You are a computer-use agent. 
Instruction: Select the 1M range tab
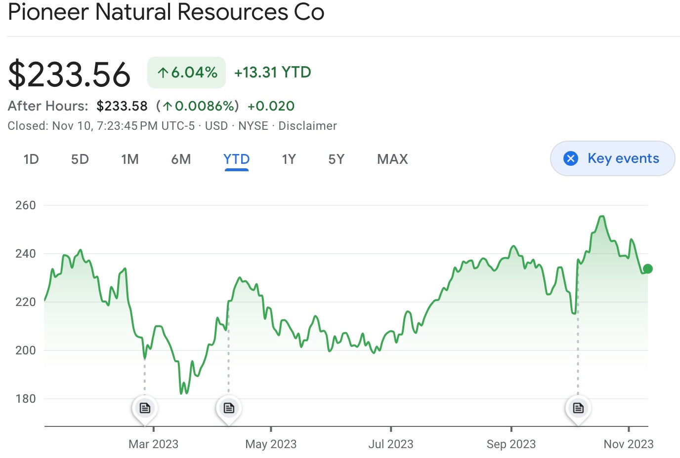[x=130, y=159]
